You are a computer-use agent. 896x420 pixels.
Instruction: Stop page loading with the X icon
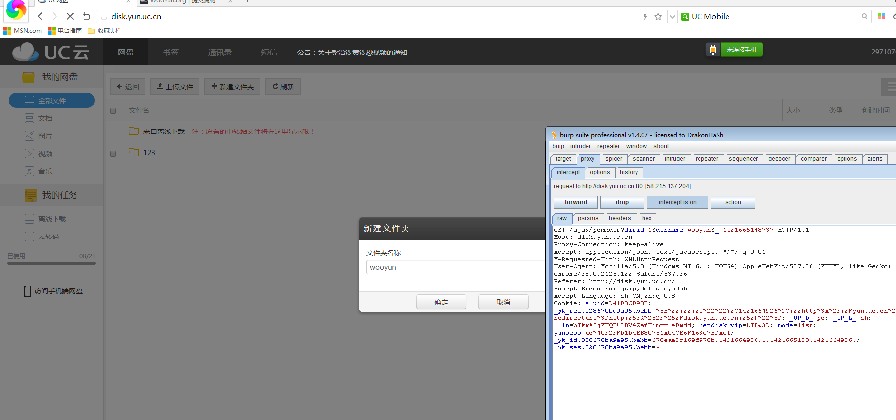click(x=70, y=16)
